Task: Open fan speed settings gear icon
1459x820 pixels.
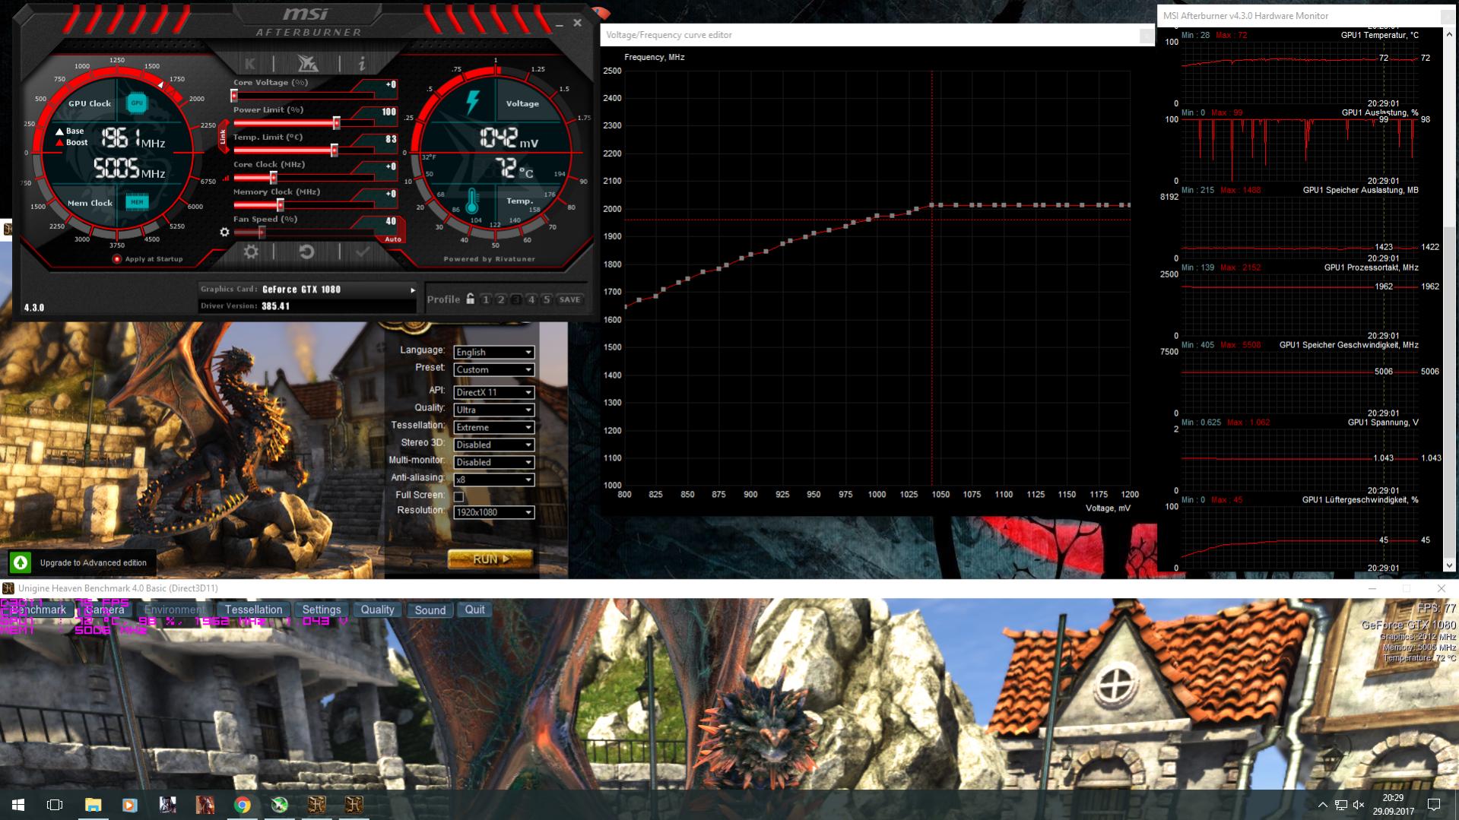Action: [224, 232]
